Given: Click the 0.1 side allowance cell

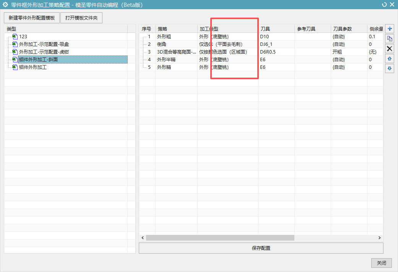Looking at the screenshot, I should (375, 37).
